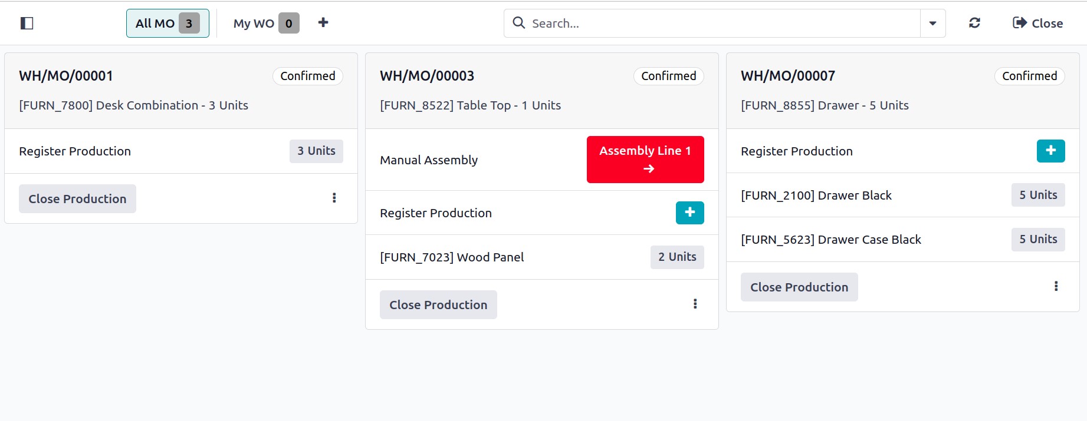This screenshot has width=1087, height=421.
Task: Refresh the shop floor view
Action: (x=974, y=23)
